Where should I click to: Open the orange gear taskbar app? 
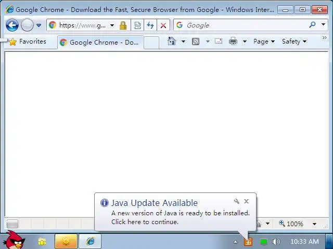click(66, 241)
